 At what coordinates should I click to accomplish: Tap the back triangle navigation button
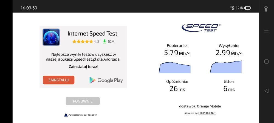[x=266, y=91]
